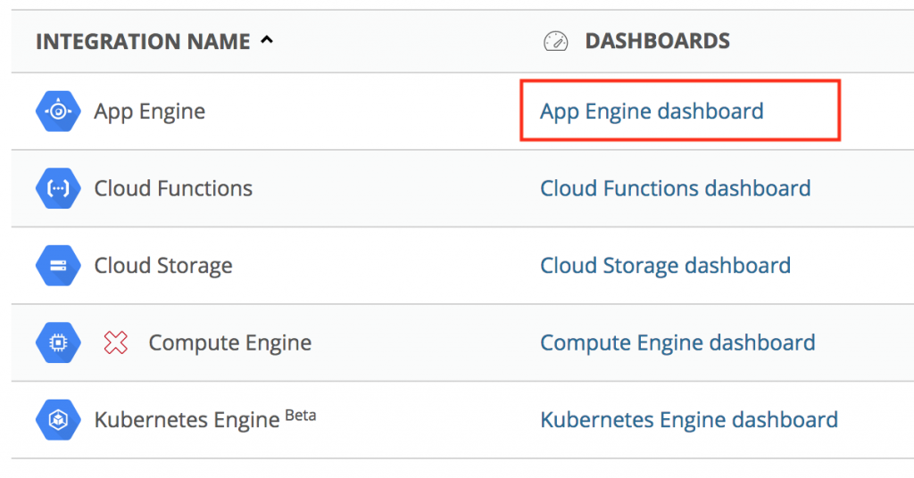
Task: Click the App Engine hexagon icon
Action: [x=58, y=111]
